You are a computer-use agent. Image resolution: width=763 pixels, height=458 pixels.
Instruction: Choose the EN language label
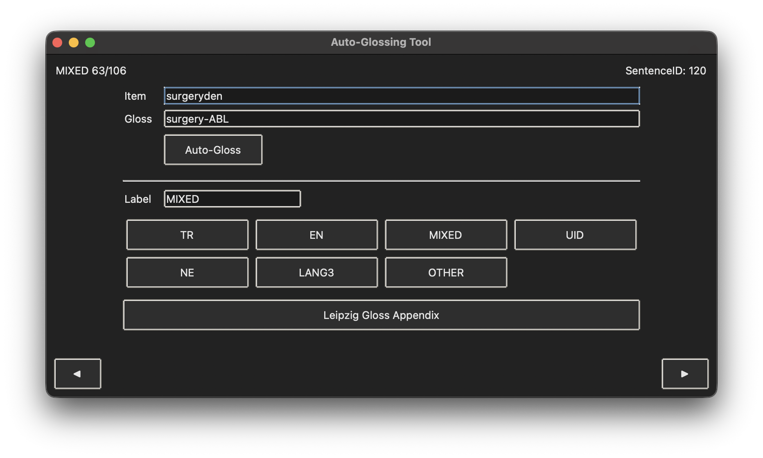[316, 235]
